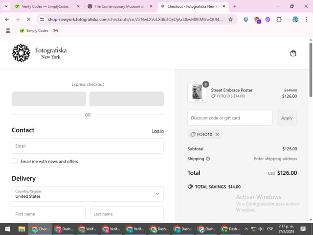Screen dimensions: 313x235
Task: Open the Chrome profile avatar
Action: (295, 20)
